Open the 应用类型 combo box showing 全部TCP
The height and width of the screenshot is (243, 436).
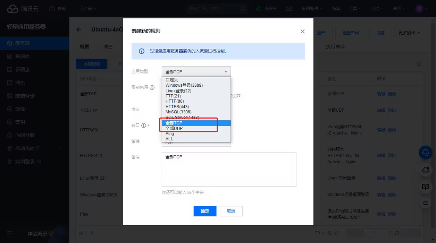click(x=196, y=71)
